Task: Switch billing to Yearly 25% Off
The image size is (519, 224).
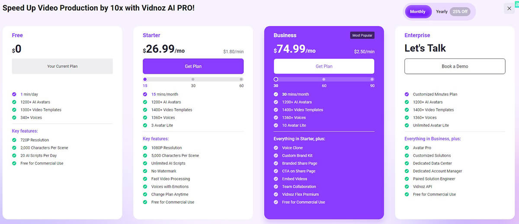Action: pyautogui.click(x=452, y=12)
